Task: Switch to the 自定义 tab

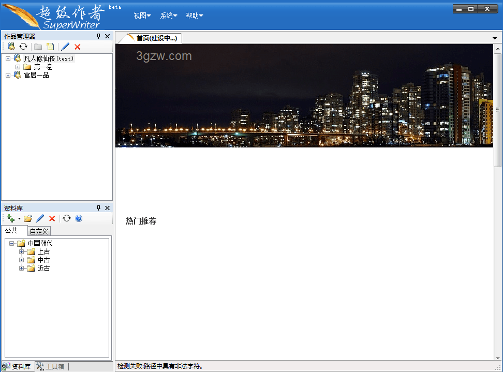Action: 39,231
